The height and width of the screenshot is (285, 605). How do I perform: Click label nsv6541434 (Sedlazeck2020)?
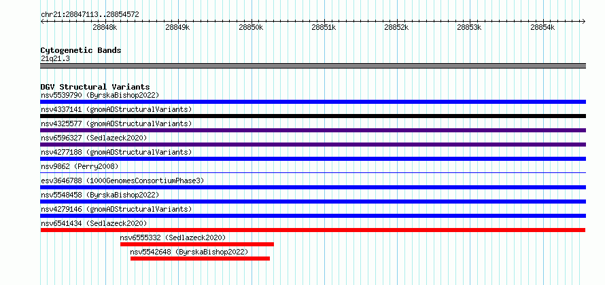click(94, 223)
